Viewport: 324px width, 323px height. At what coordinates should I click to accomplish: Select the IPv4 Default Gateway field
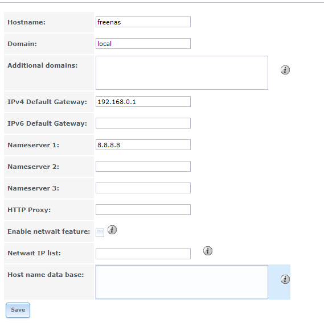143,102
